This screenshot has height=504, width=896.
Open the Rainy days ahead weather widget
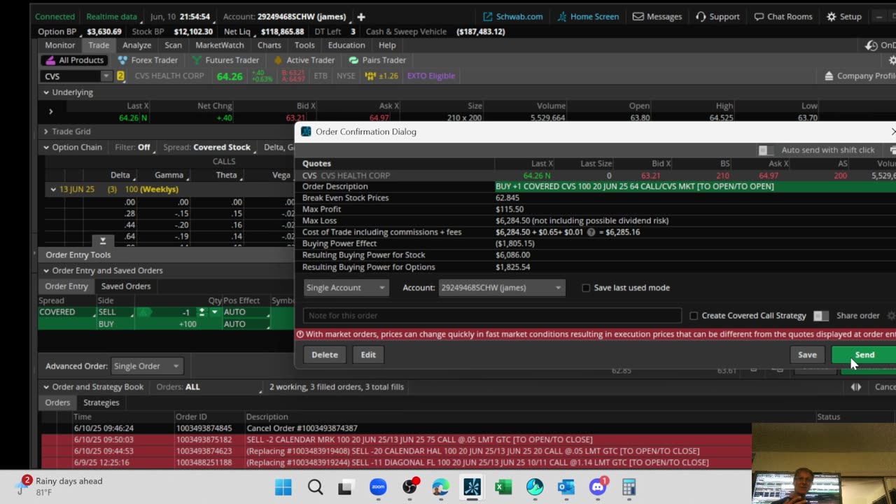tap(62, 486)
